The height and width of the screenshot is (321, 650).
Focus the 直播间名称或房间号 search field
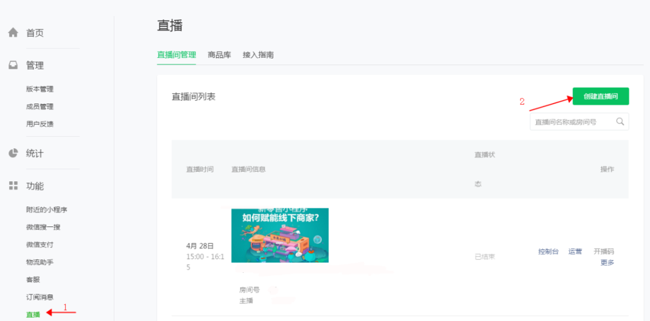pos(572,122)
